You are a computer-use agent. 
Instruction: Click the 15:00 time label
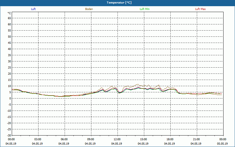[144, 139]
